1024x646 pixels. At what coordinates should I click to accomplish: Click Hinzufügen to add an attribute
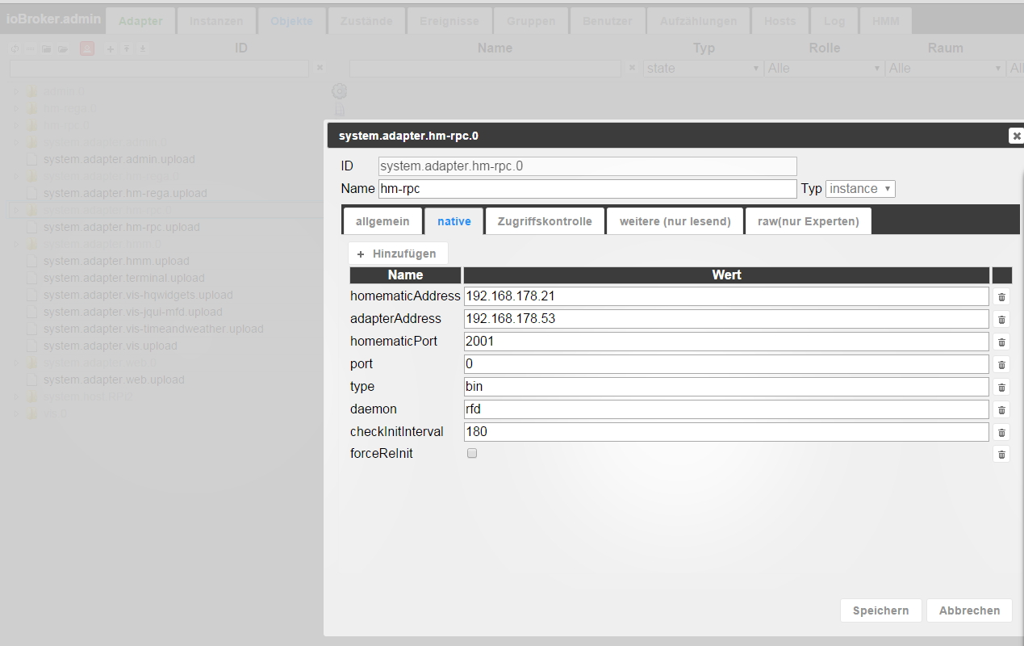coord(397,254)
